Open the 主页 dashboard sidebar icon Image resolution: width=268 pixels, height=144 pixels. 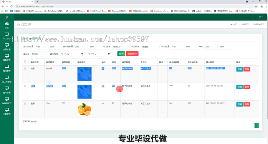(x=7, y=26)
